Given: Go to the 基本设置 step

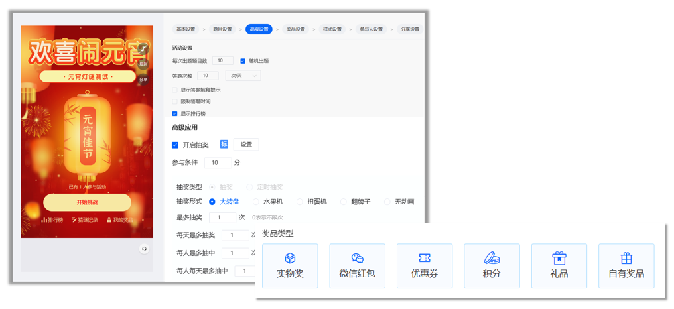Looking at the screenshot, I should (x=186, y=29).
